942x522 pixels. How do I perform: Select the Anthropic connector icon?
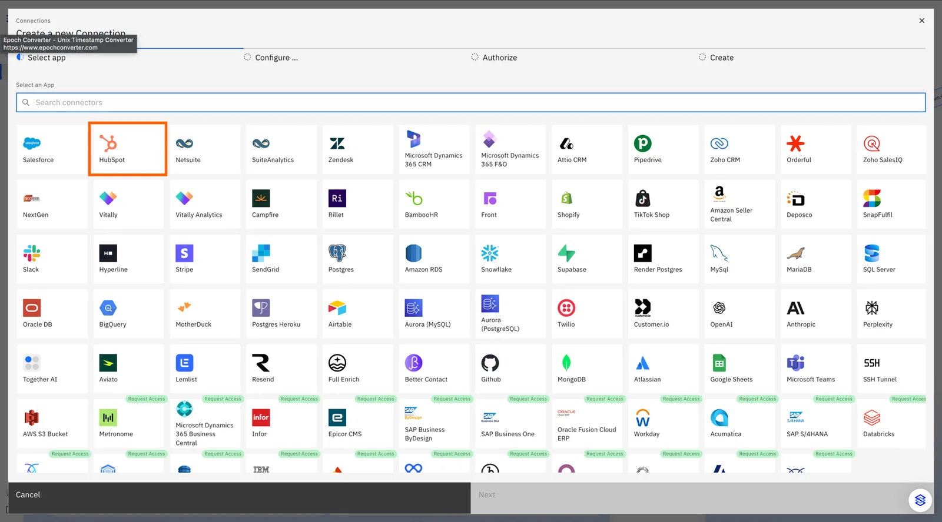click(795, 308)
